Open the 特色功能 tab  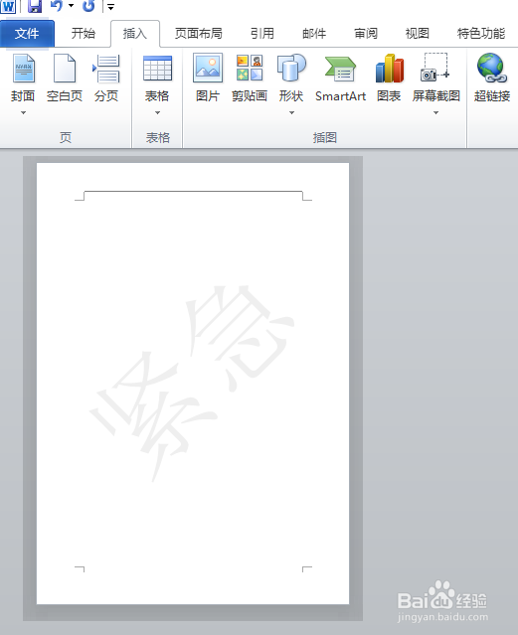481,34
